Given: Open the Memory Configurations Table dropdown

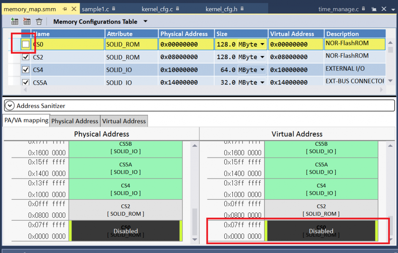Looking at the screenshot, I should [145, 21].
